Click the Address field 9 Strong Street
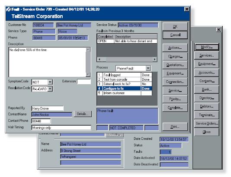Viewport: 231px width, 177px height. (x=90, y=151)
